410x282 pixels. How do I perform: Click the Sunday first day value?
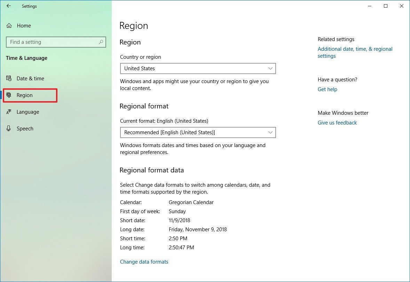tap(177, 211)
